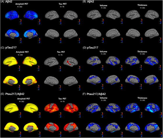Click "N=262" under Amyloid PET in panel A
The height and width of the screenshot is (138, 163).
(20, 7)
